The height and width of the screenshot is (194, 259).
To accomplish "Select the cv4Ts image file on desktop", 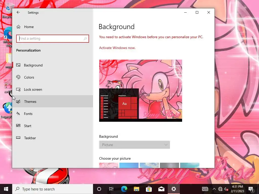I will tap(8, 86).
